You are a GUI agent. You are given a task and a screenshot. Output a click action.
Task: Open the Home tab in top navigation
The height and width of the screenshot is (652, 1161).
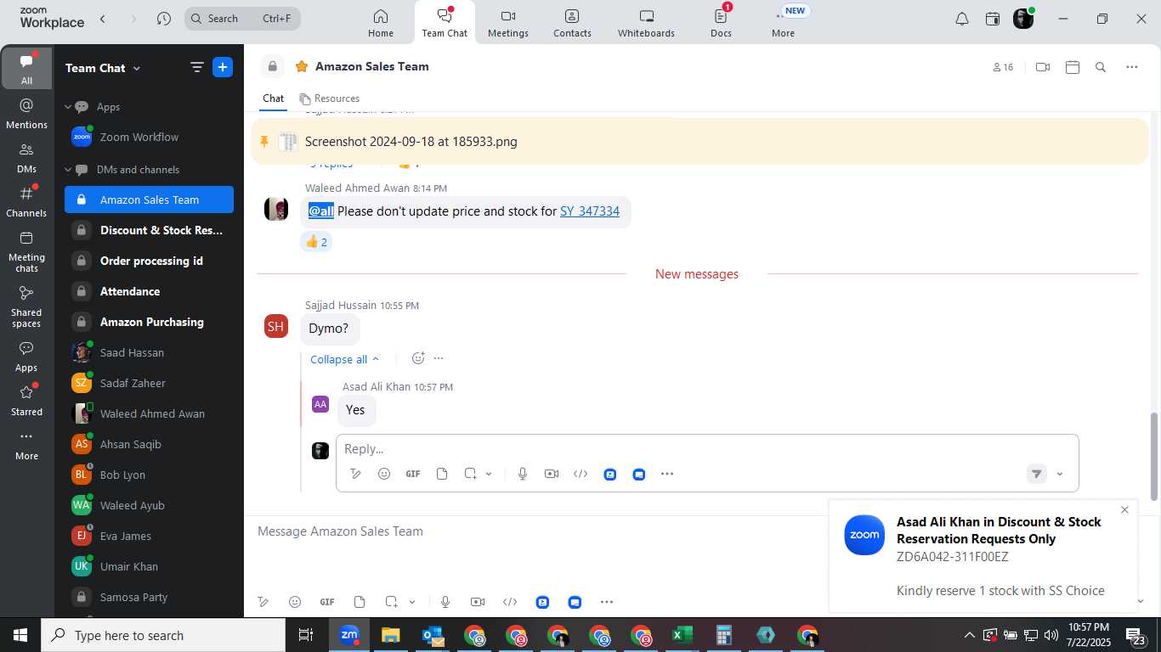(x=381, y=23)
